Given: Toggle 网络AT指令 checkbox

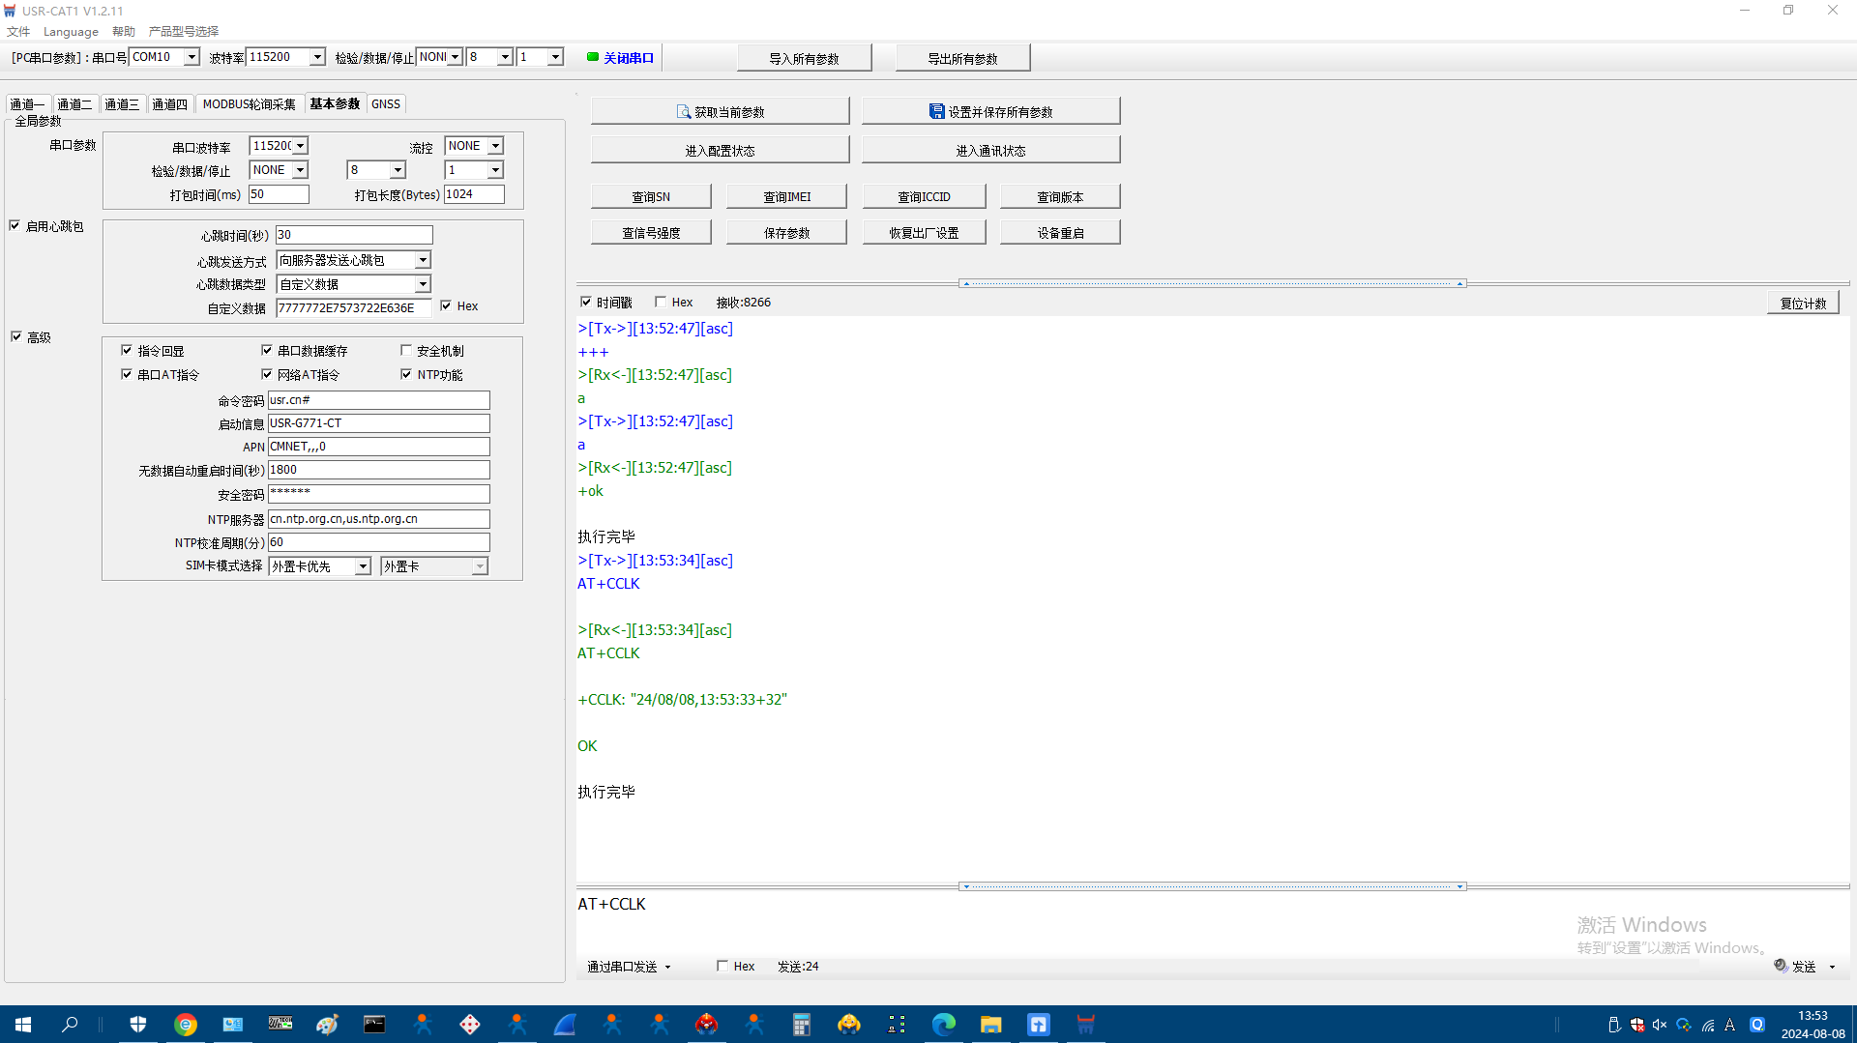Looking at the screenshot, I should click(267, 374).
